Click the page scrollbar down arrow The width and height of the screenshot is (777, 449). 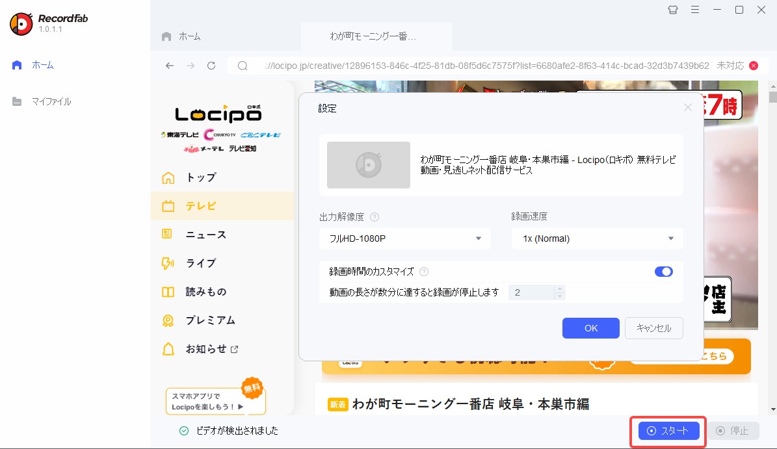coord(772,410)
